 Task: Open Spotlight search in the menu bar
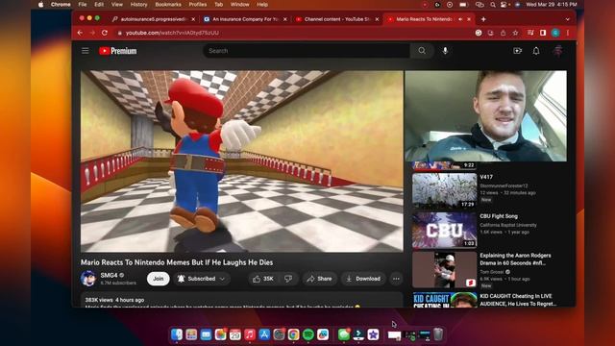pos(493,5)
